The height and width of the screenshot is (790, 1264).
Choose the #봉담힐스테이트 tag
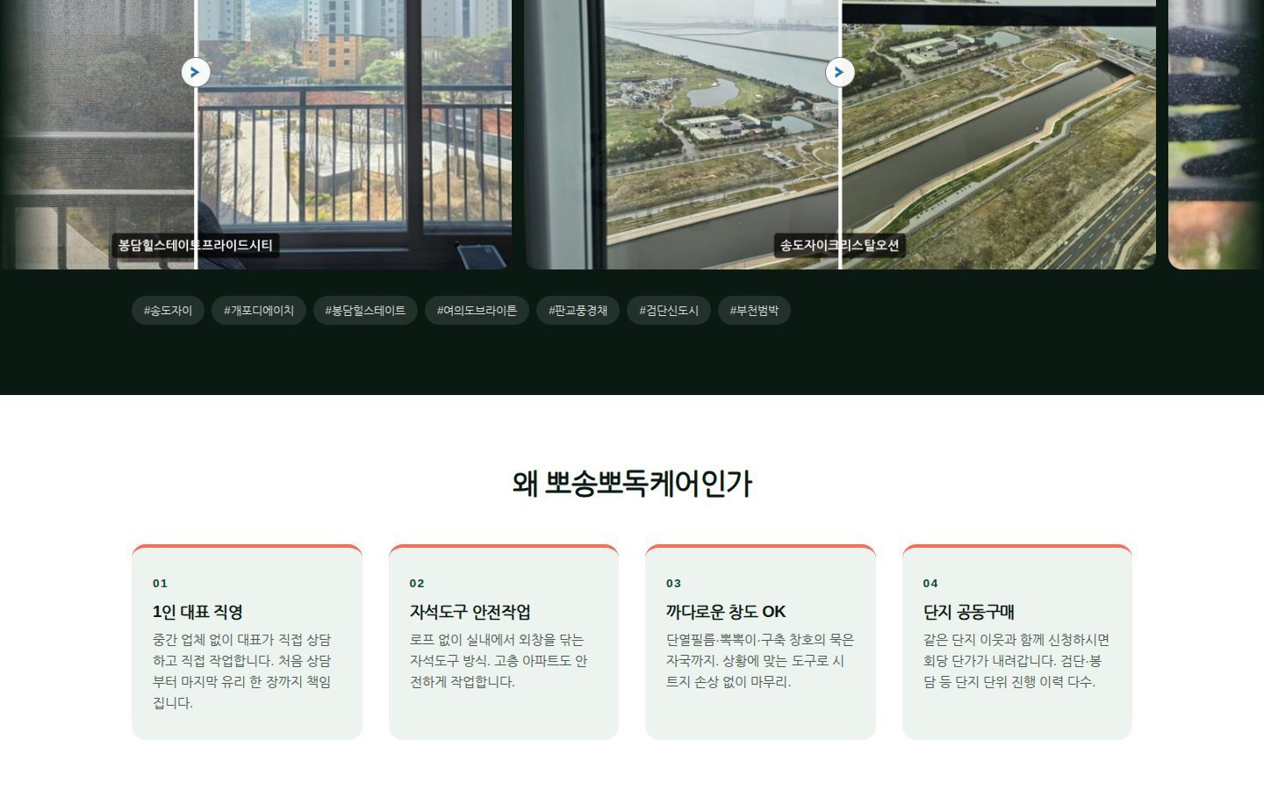[x=365, y=311]
